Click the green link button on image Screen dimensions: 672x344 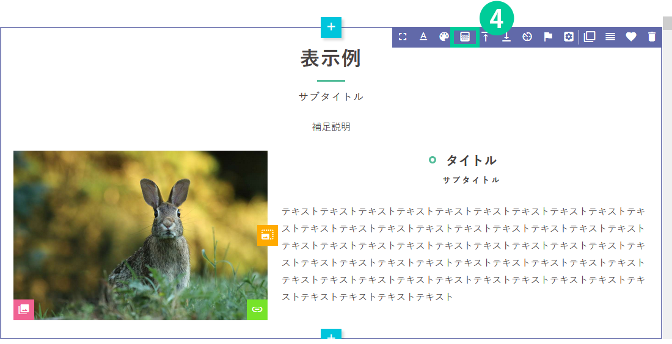pyautogui.click(x=257, y=309)
